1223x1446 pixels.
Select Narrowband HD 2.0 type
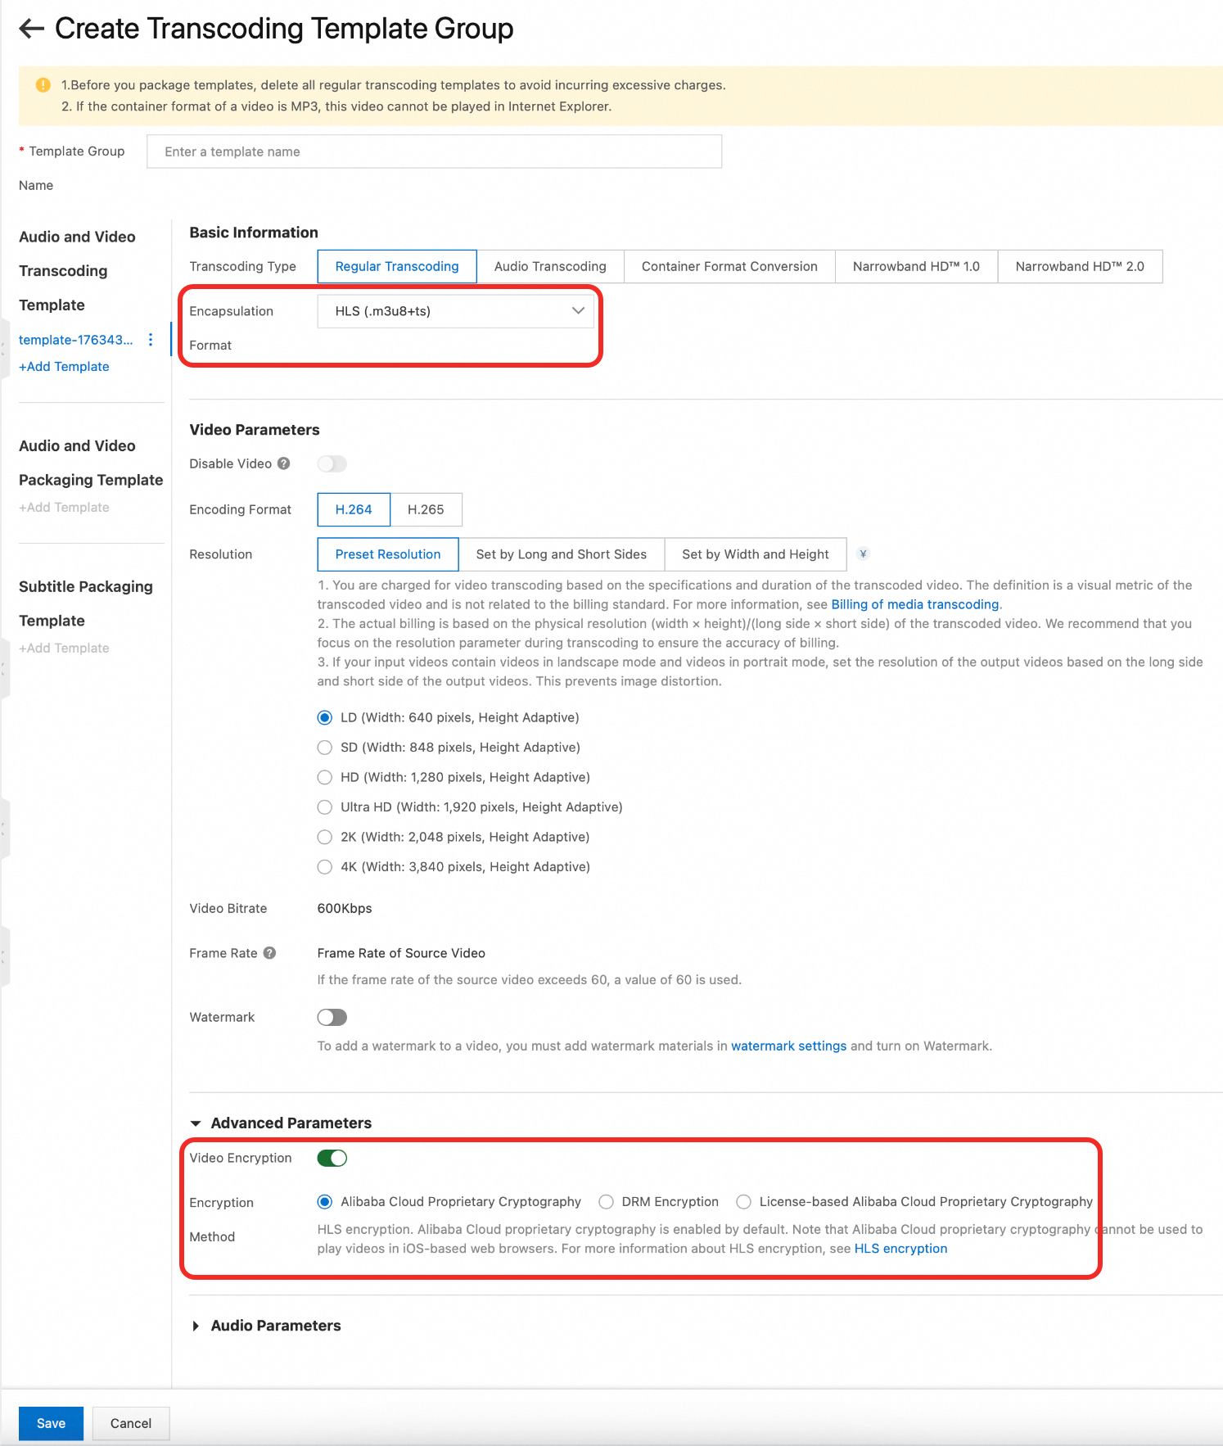[x=1080, y=266]
